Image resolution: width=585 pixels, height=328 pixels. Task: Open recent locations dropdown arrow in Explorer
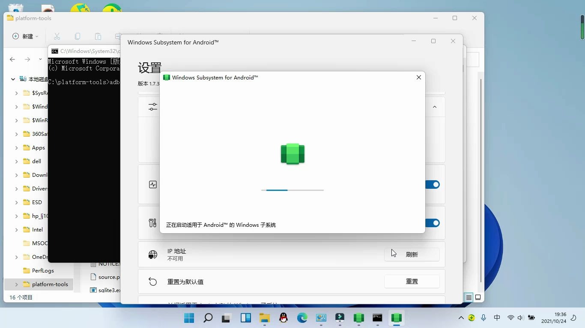[40, 59]
